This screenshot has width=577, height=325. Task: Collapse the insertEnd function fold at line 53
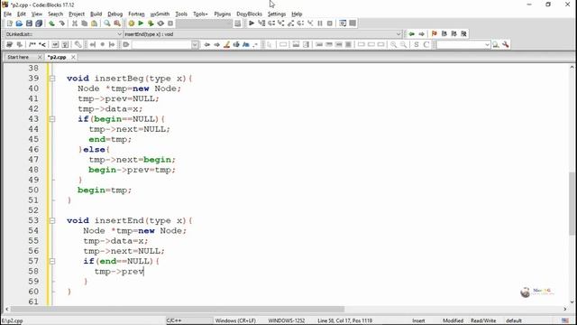click(52, 220)
